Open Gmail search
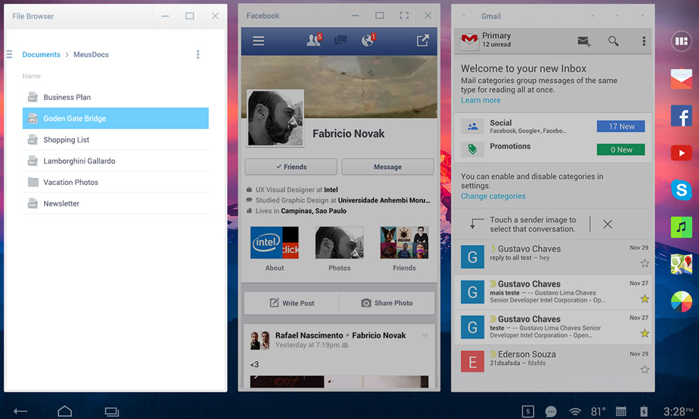699x419 pixels. [x=614, y=41]
